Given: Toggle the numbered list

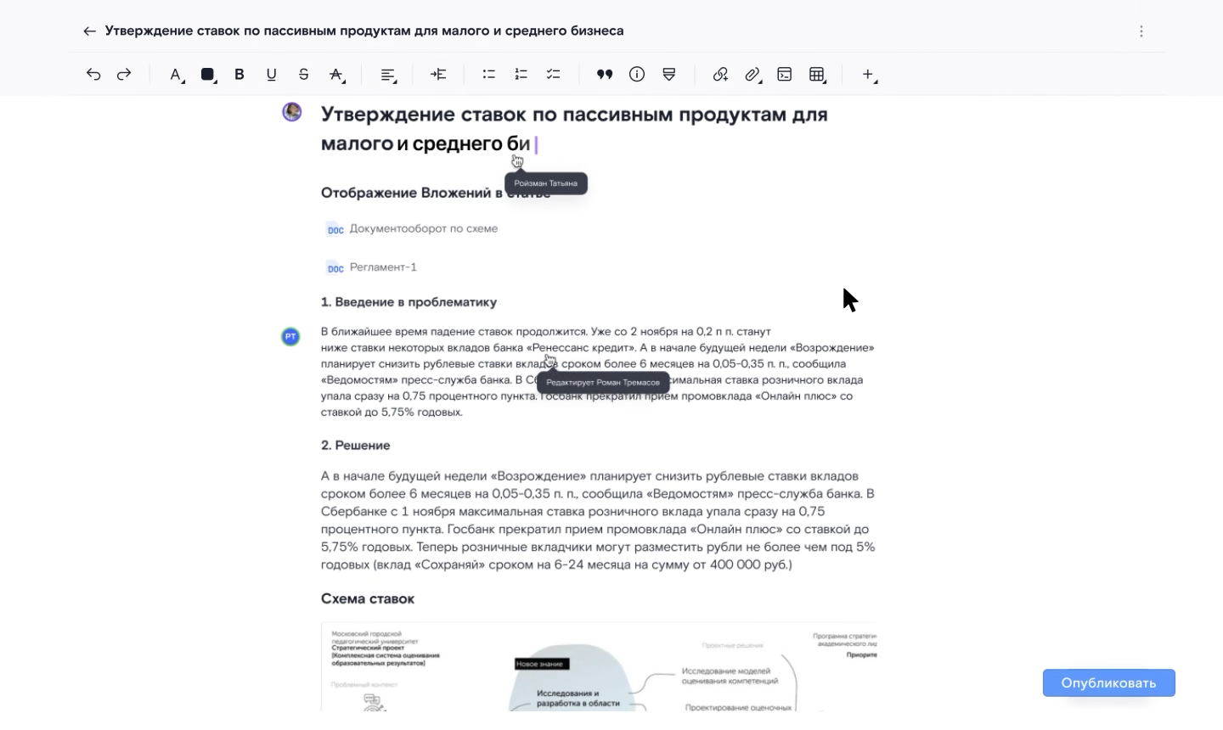Looking at the screenshot, I should click(x=521, y=75).
